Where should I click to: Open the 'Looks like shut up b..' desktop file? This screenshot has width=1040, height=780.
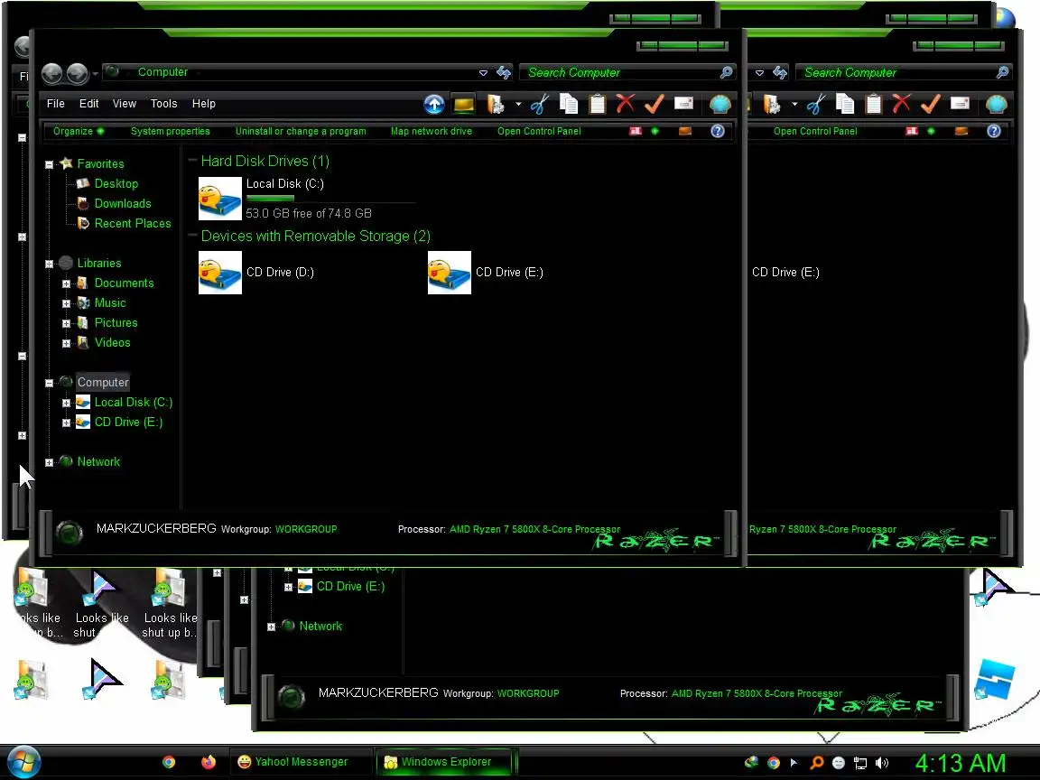coord(171,603)
